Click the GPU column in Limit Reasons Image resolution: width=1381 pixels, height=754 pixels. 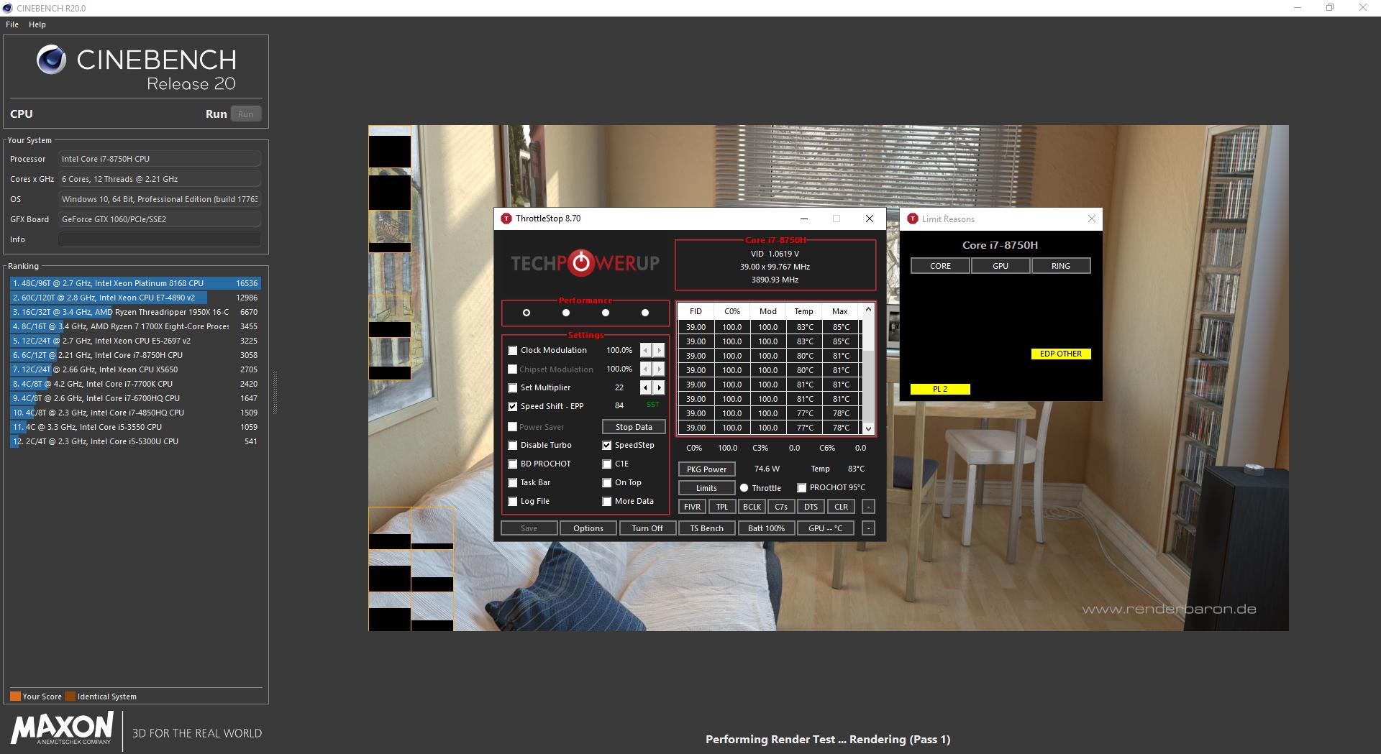tap(1001, 266)
